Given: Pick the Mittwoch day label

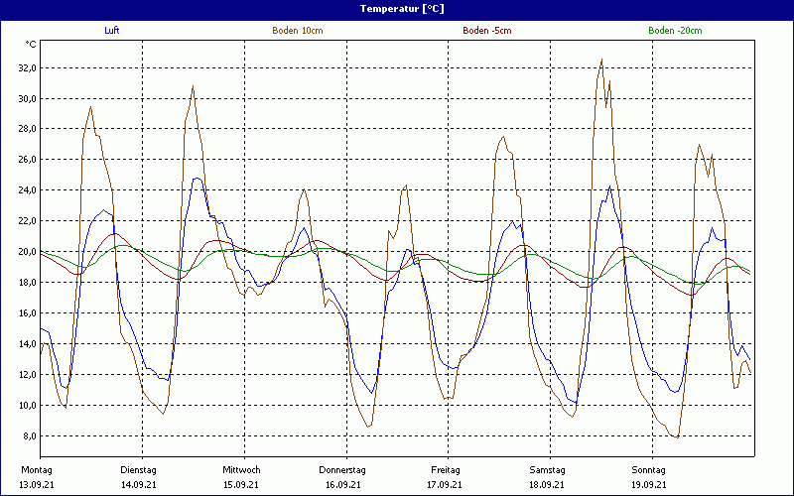Looking at the screenshot, I should tap(241, 470).
